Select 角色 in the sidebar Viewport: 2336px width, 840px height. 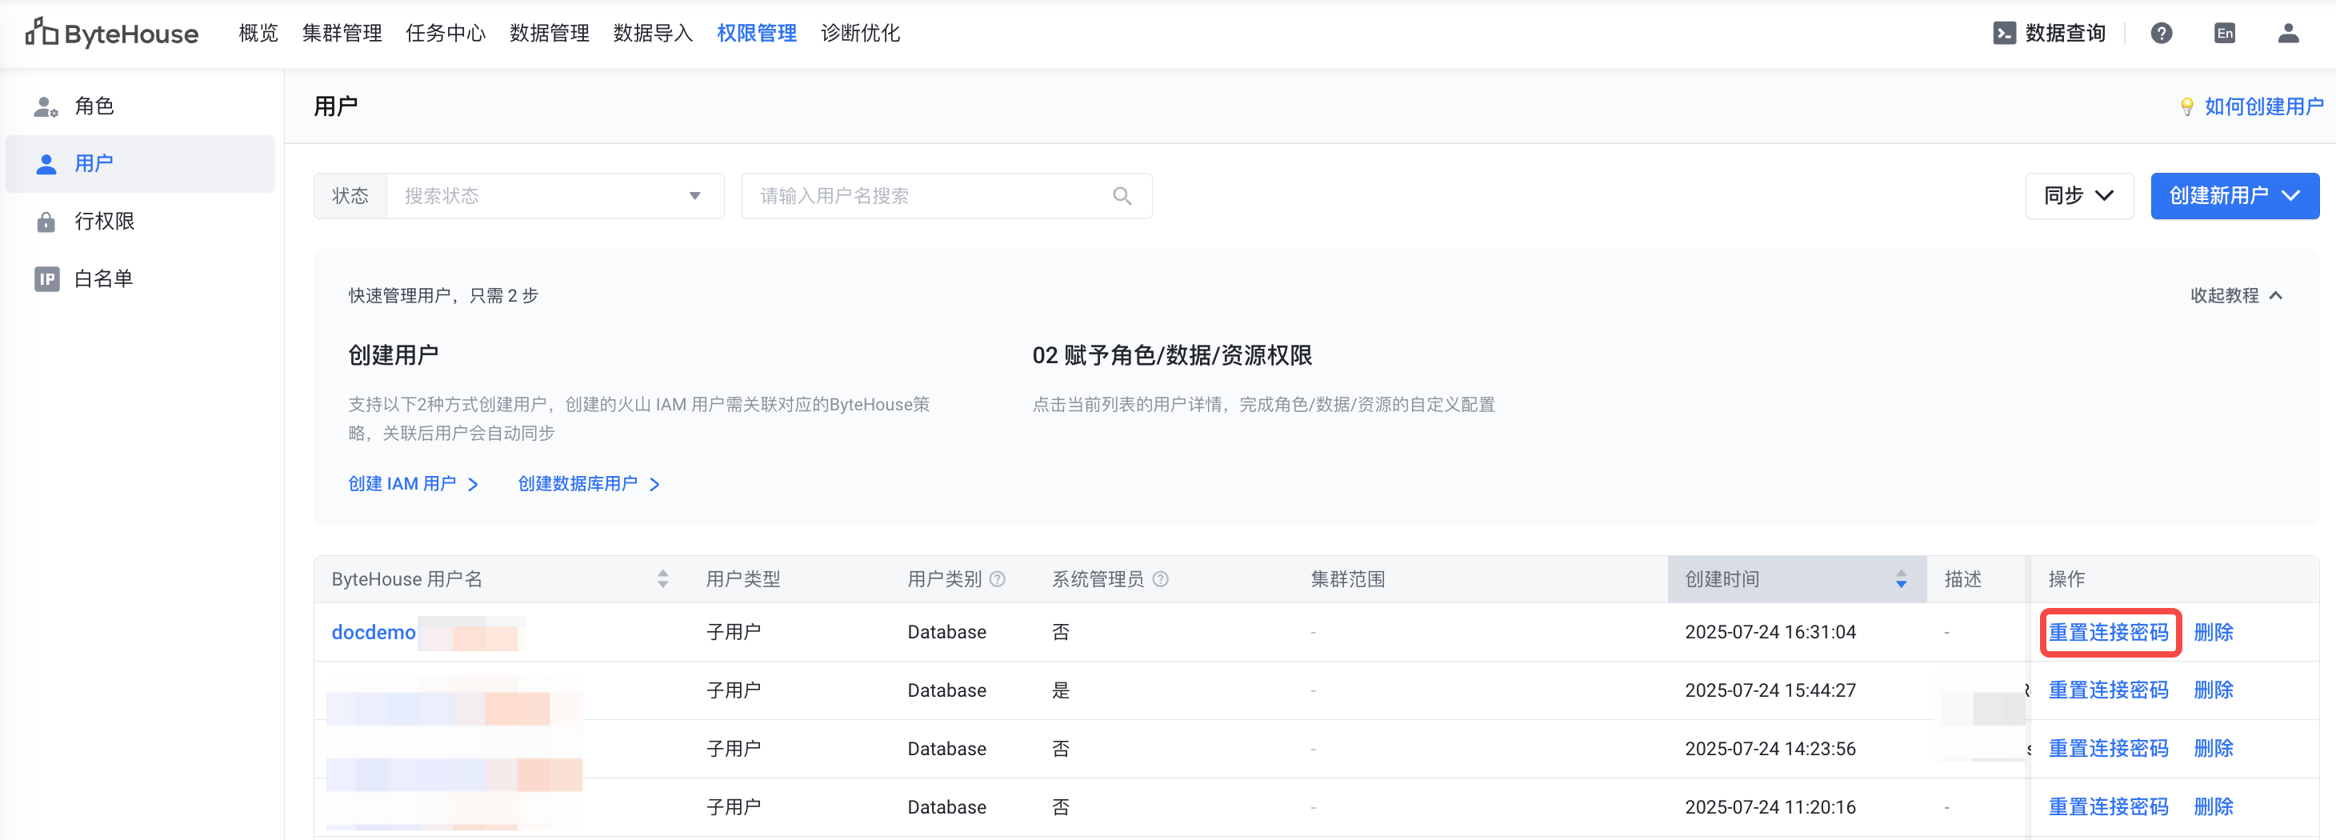click(x=94, y=106)
